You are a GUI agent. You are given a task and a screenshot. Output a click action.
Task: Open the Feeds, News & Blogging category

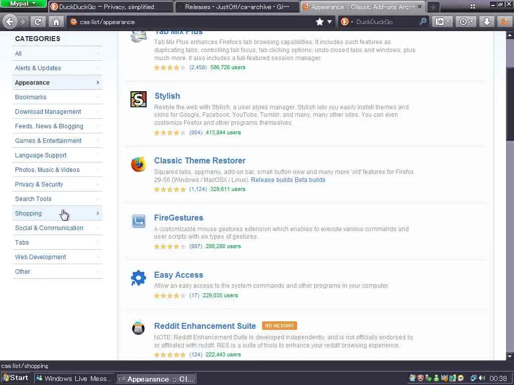point(57,126)
